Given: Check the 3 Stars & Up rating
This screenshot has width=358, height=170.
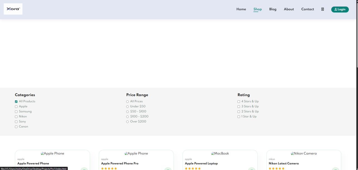Looking at the screenshot, I should tap(239, 107).
